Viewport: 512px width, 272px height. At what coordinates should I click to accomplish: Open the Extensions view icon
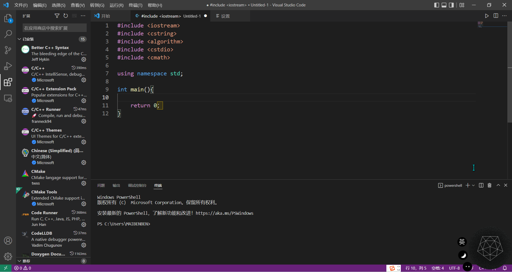[x=8, y=82]
